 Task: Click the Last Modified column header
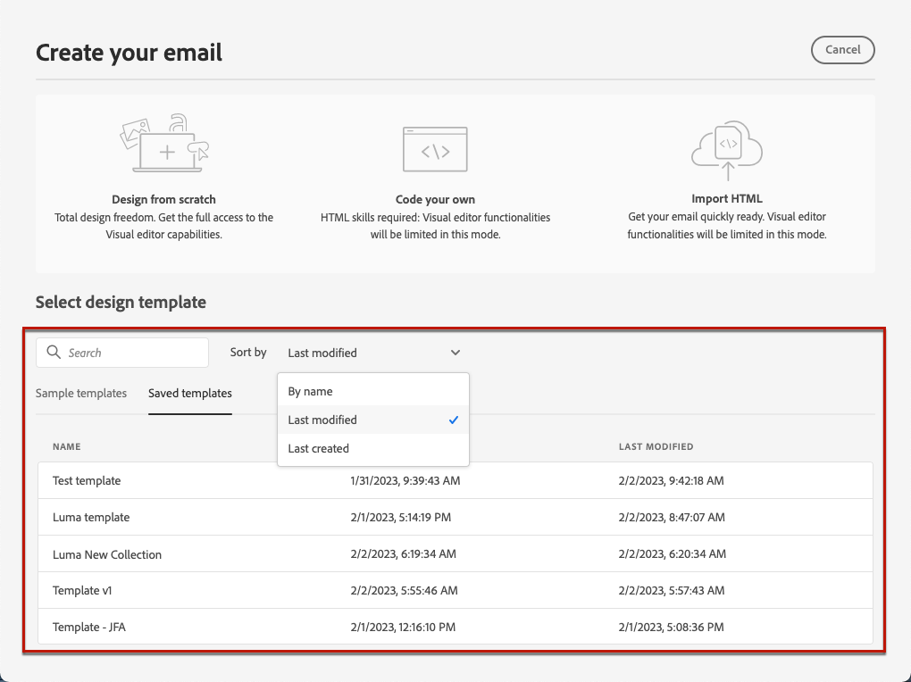click(656, 446)
